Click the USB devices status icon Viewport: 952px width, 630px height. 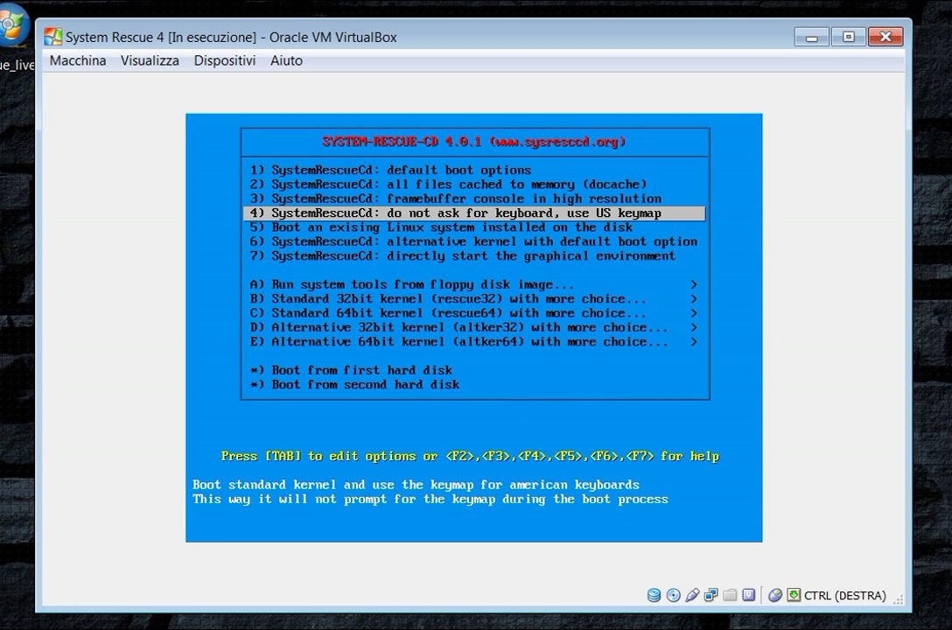point(692,595)
